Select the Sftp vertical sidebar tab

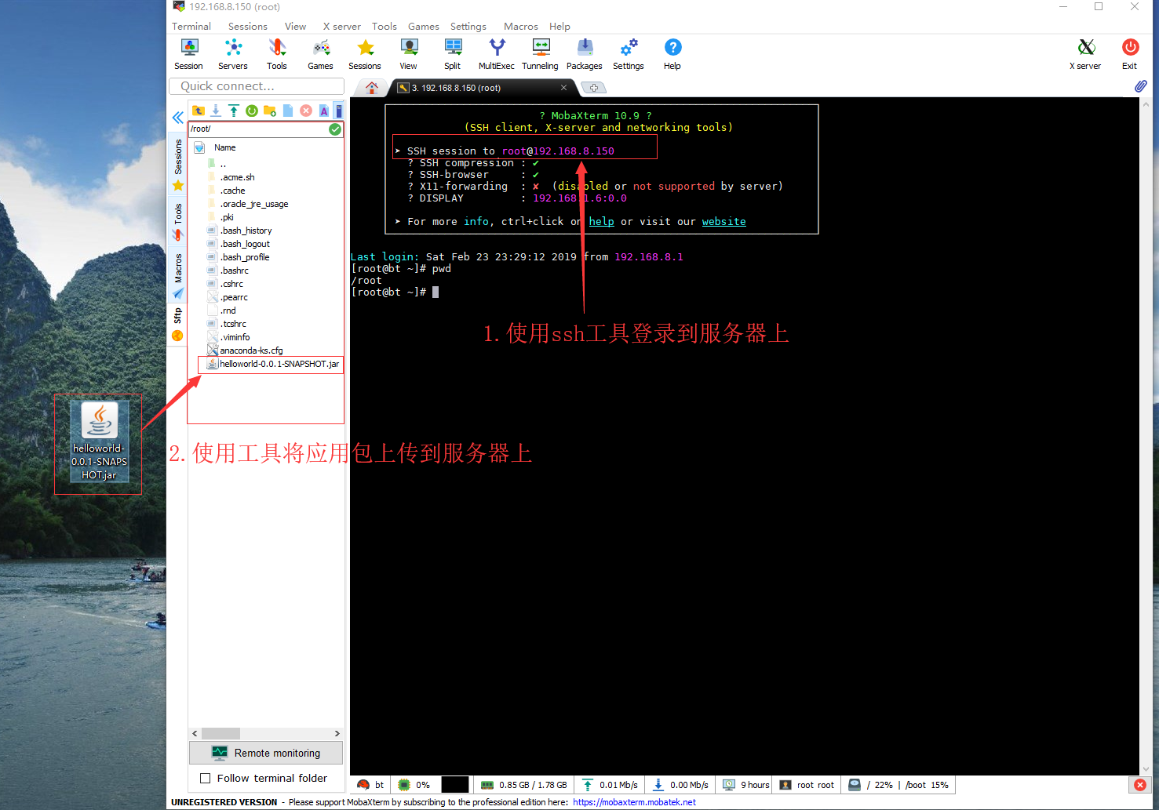click(x=178, y=325)
